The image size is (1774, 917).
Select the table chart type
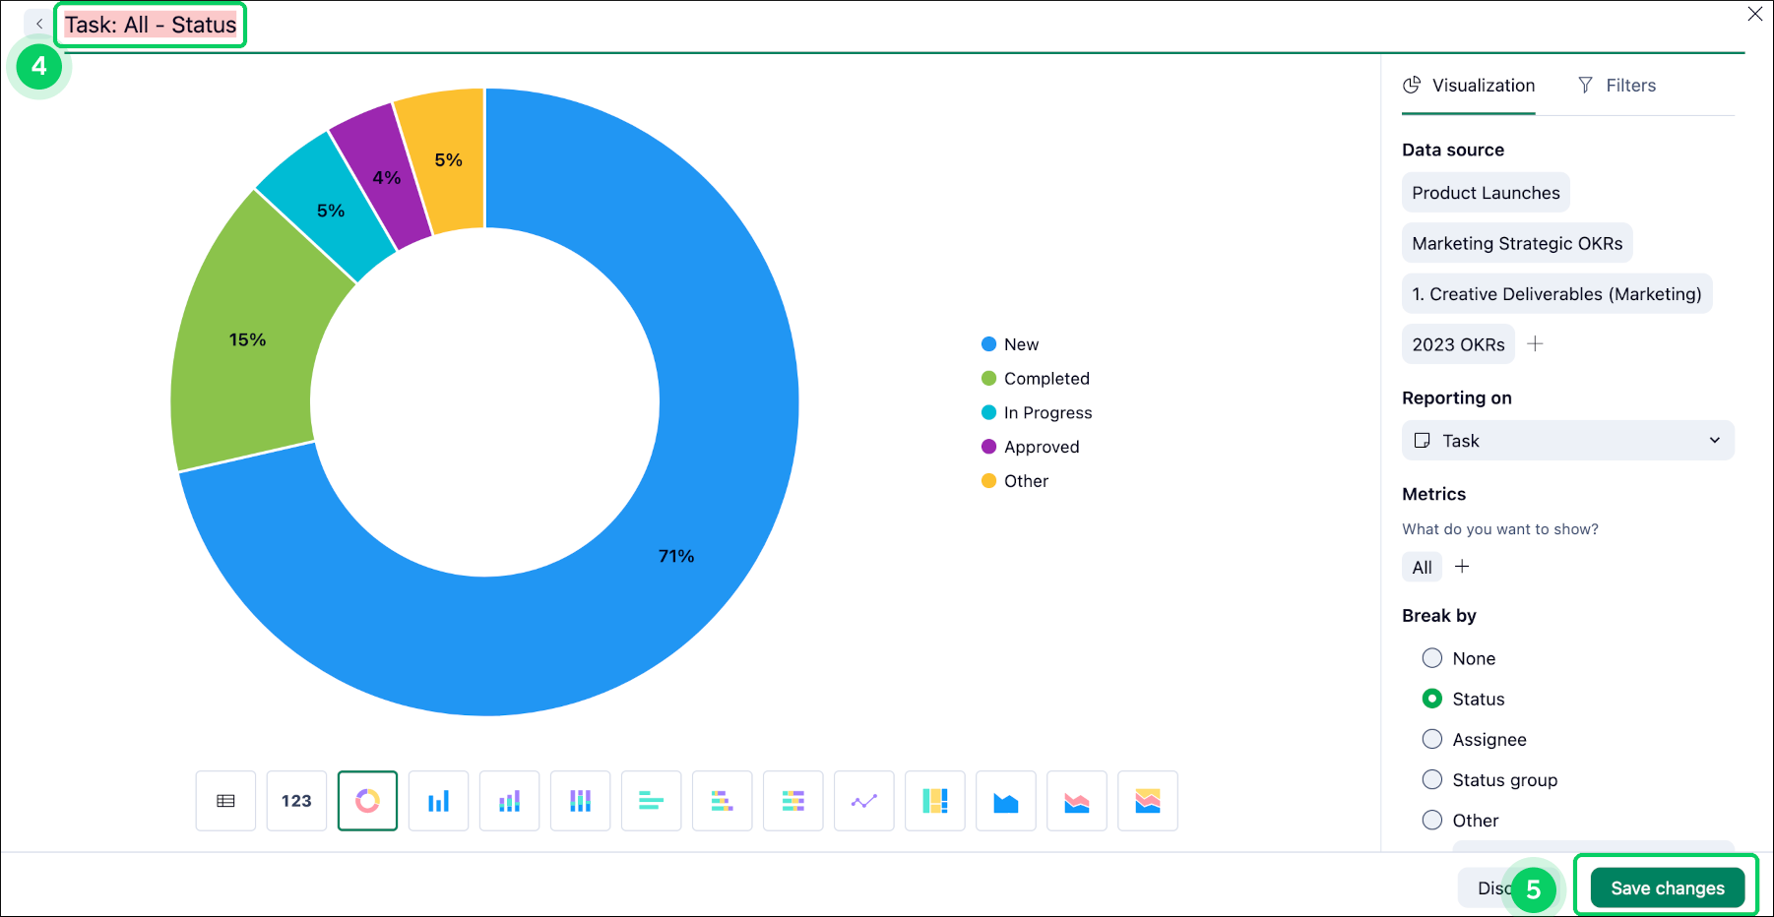point(225,801)
